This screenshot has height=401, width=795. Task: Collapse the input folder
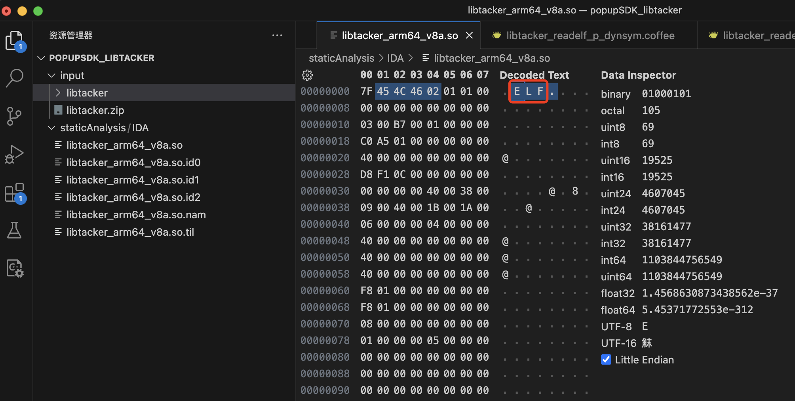coord(51,75)
